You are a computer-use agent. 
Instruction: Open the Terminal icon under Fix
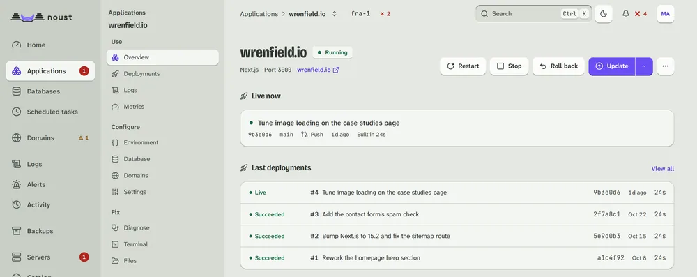[x=115, y=244]
